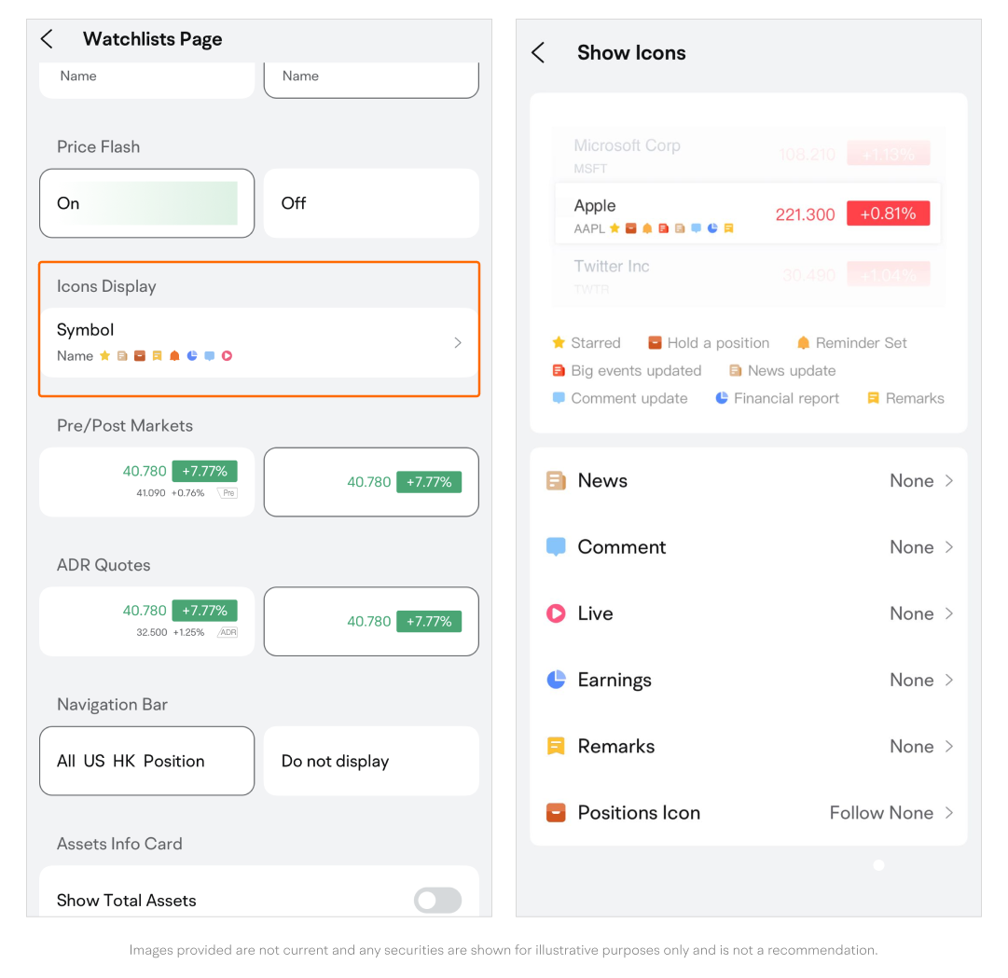
Task: Open Icons Display Symbol chevron
Action: pos(458,343)
